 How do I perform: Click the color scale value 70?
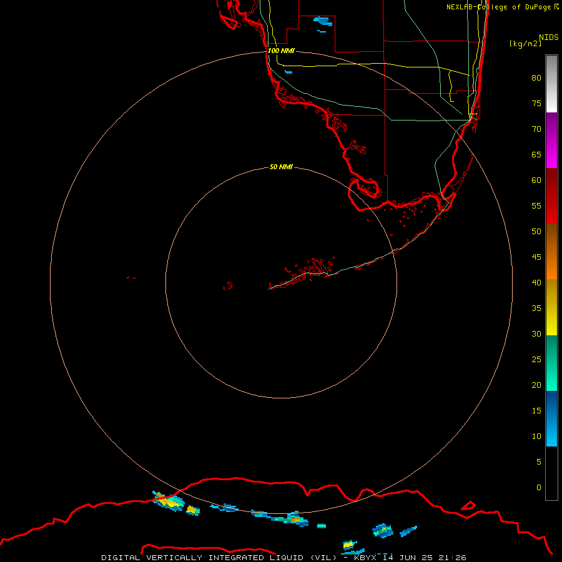536,129
